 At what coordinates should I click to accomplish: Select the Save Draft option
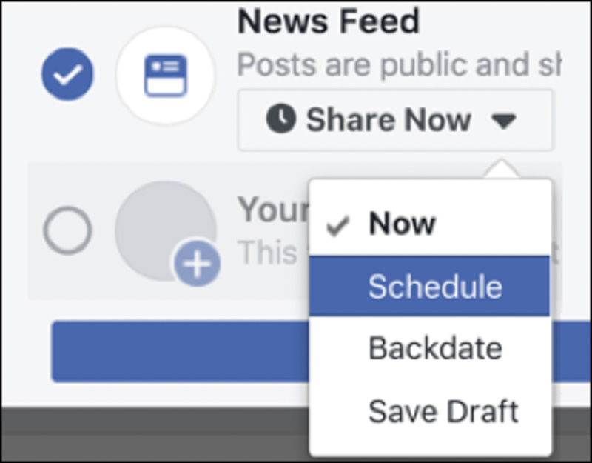tap(443, 411)
